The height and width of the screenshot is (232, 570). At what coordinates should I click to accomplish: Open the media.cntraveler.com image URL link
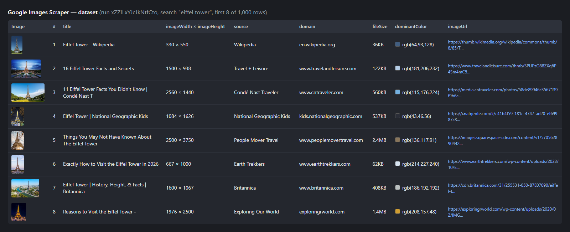pyautogui.click(x=503, y=93)
